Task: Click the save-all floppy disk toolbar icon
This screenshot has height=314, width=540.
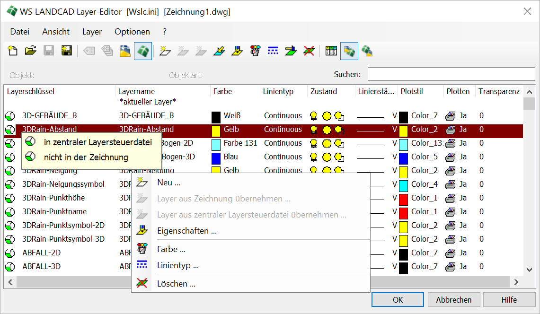Action: point(66,51)
